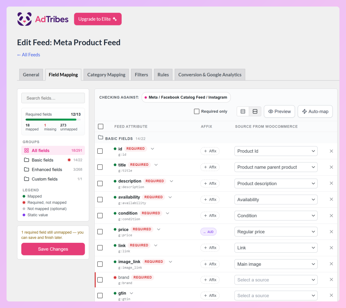Open the Product Id source dropdown
This screenshot has width=346, height=308.
[276, 151]
